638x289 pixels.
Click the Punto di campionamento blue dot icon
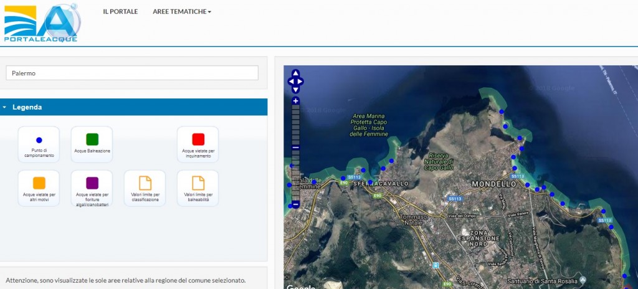click(x=39, y=140)
